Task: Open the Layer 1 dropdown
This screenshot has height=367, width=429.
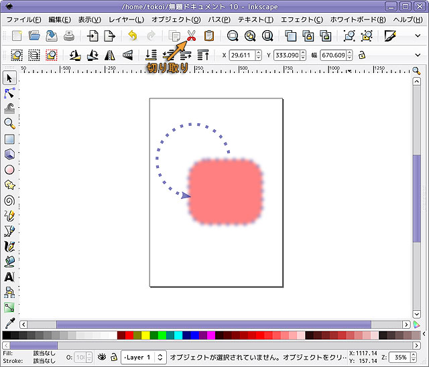Action: [x=143, y=358]
